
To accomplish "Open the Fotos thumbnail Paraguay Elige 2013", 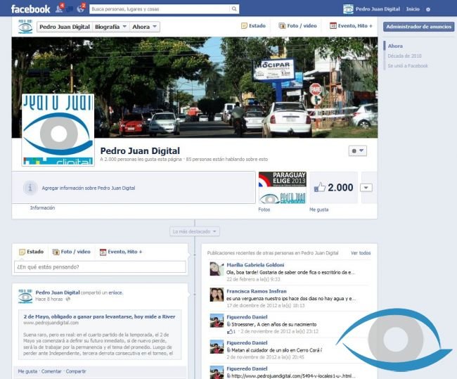I will click(x=283, y=188).
